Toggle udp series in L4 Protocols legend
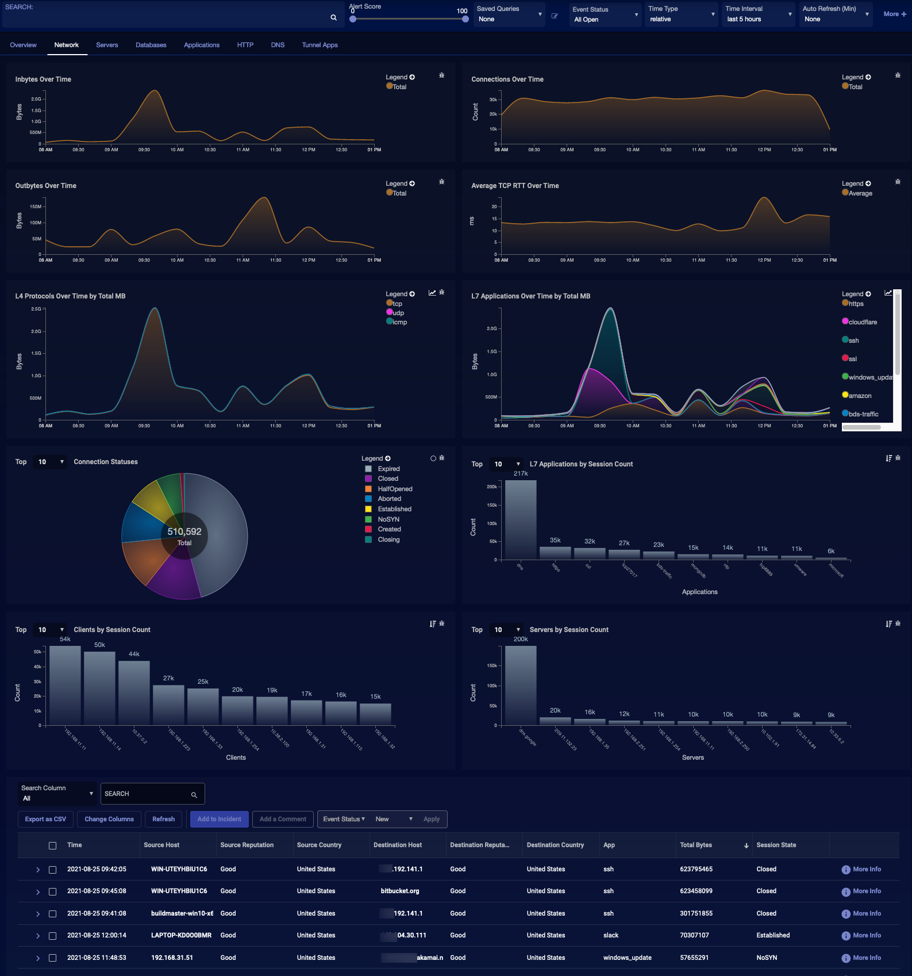The height and width of the screenshot is (976, 912). point(395,312)
